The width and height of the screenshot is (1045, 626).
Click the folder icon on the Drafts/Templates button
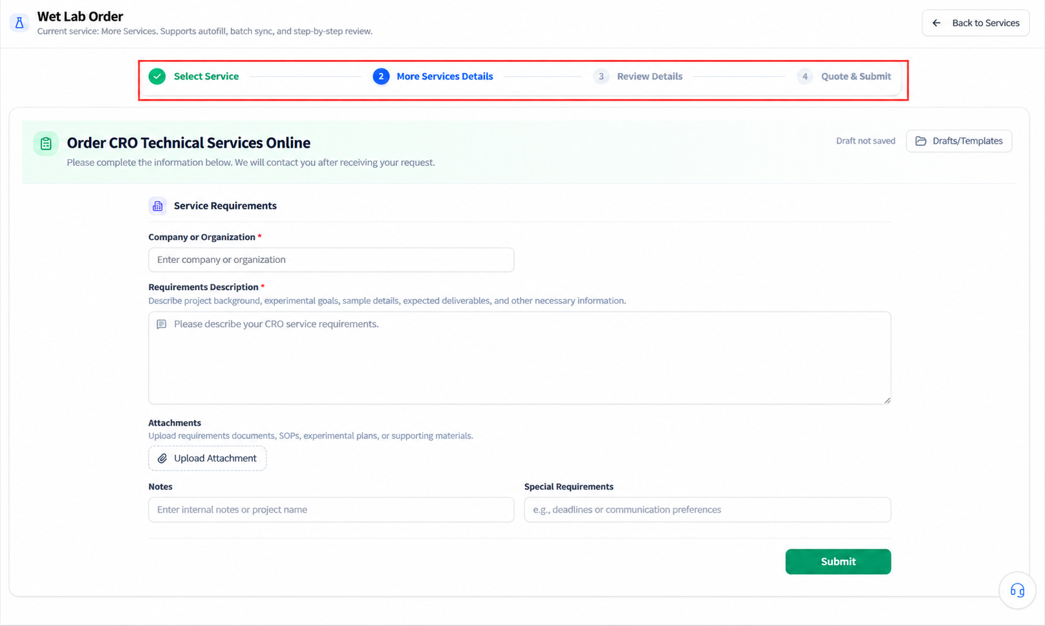coord(921,141)
